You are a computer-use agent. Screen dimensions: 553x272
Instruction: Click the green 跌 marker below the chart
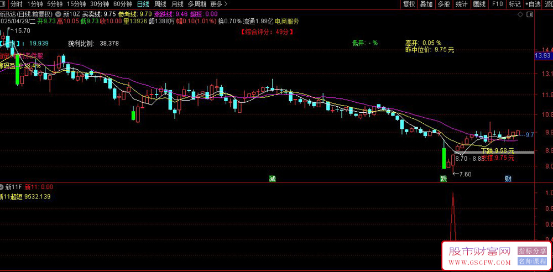tap(444, 179)
